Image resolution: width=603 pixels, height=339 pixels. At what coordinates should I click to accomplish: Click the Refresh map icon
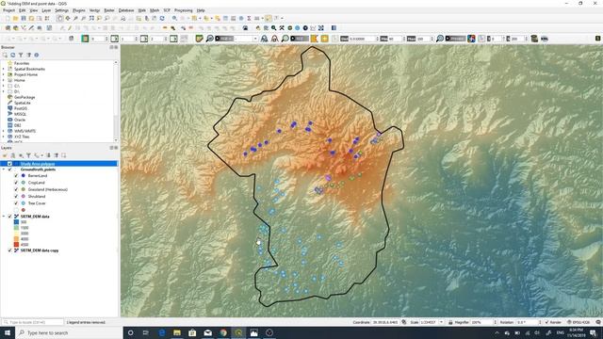(162, 18)
